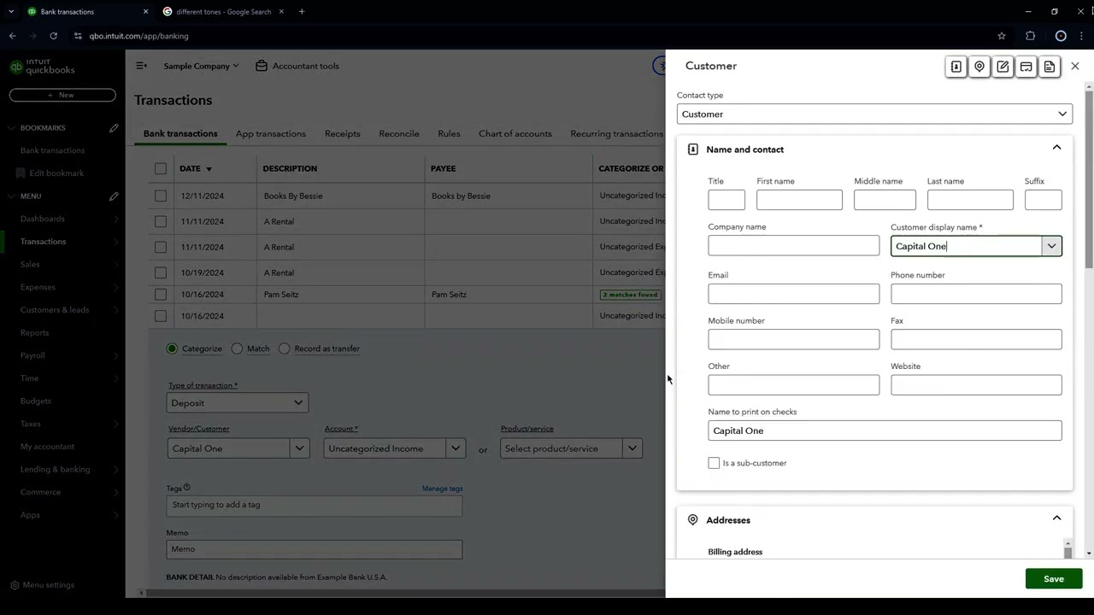
Task: Open additional info via document icon
Action: (1050, 67)
